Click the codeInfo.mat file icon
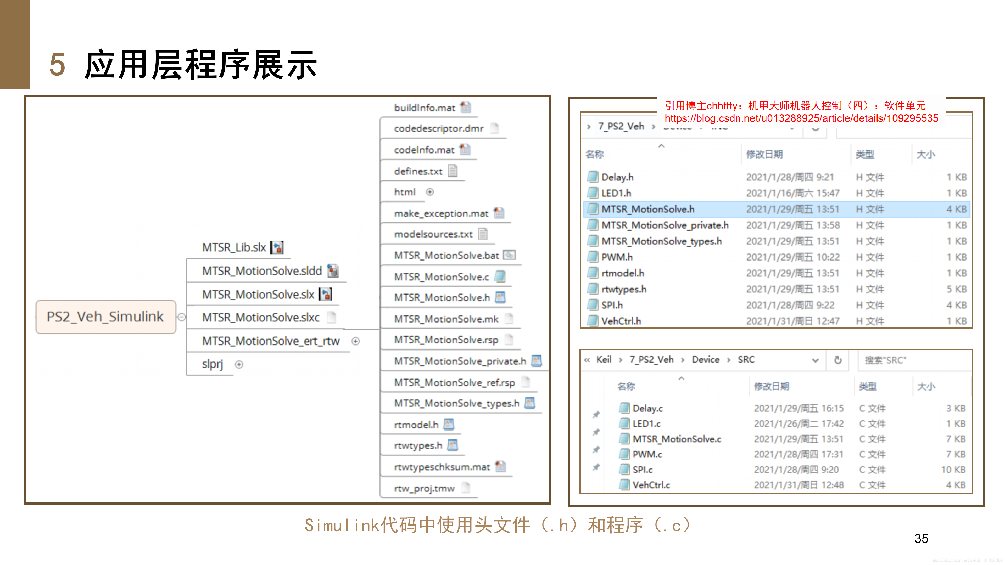Screen dimensions: 1005x565 [x=465, y=149]
